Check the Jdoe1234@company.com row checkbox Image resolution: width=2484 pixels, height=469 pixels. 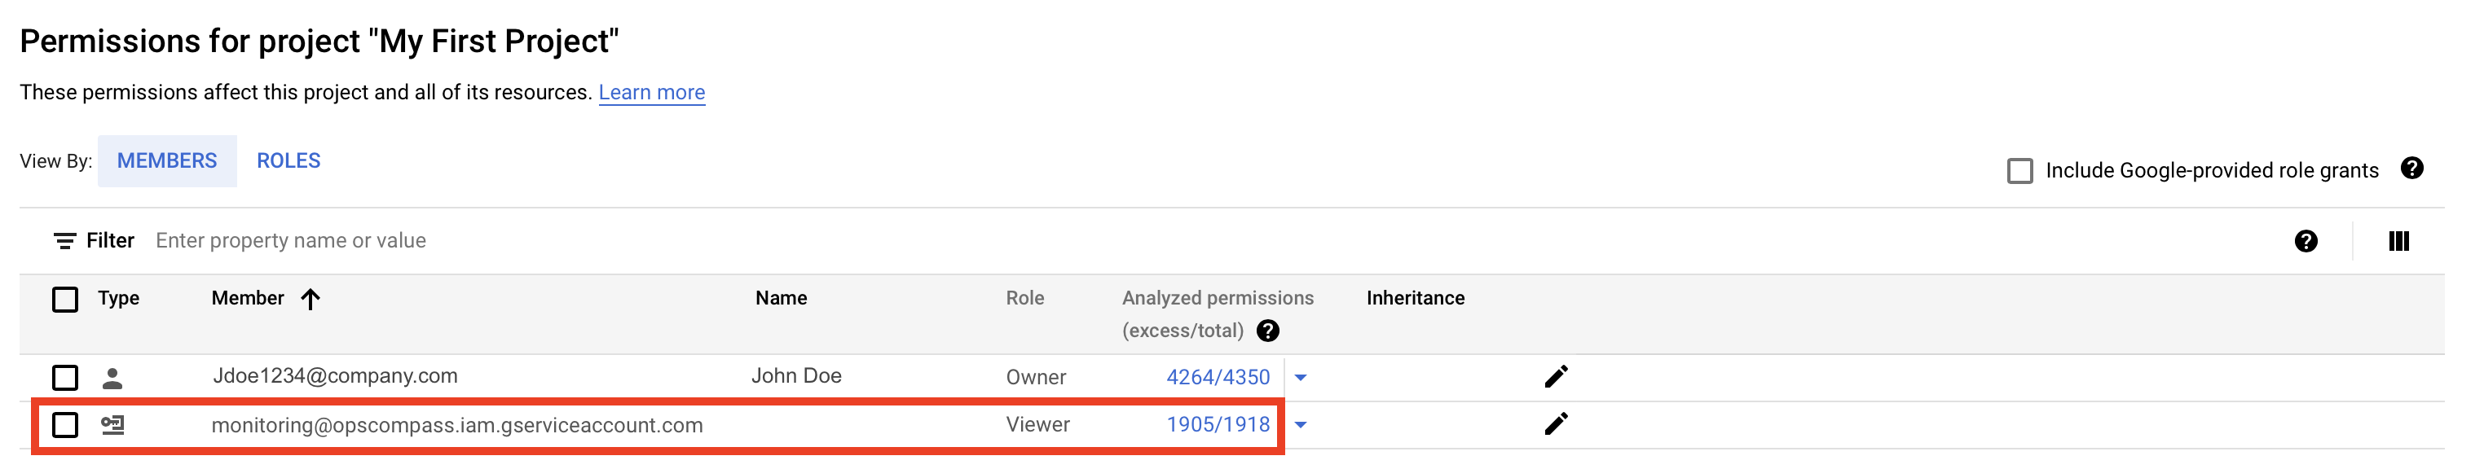point(64,378)
